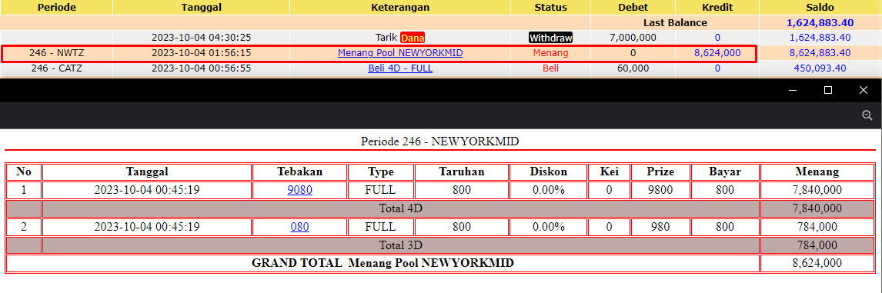Click the Tebakan column header
Image resolution: width=882 pixels, height=293 pixels.
click(x=300, y=171)
